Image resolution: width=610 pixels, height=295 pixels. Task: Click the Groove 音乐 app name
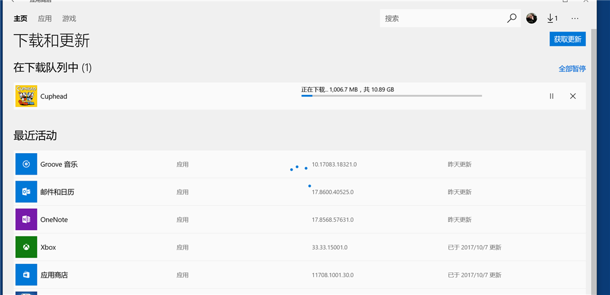(x=59, y=164)
